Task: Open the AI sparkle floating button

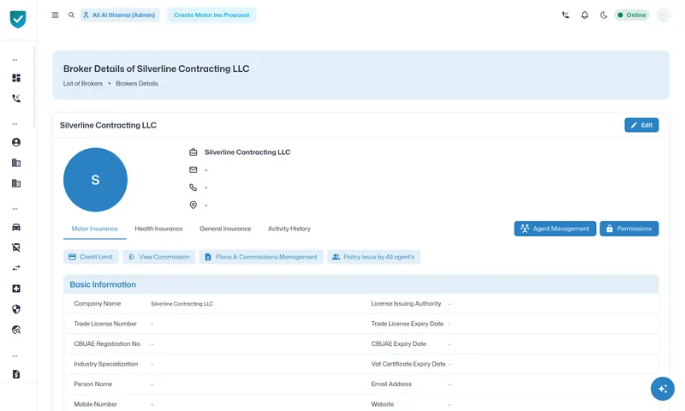Action: point(662,389)
